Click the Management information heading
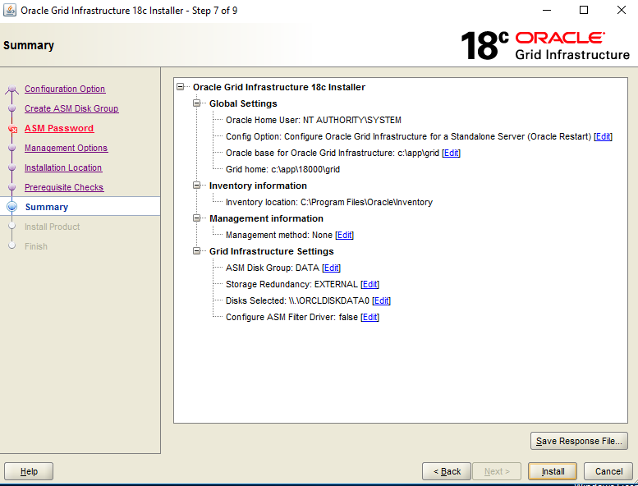This screenshot has height=486, width=638. (x=266, y=218)
